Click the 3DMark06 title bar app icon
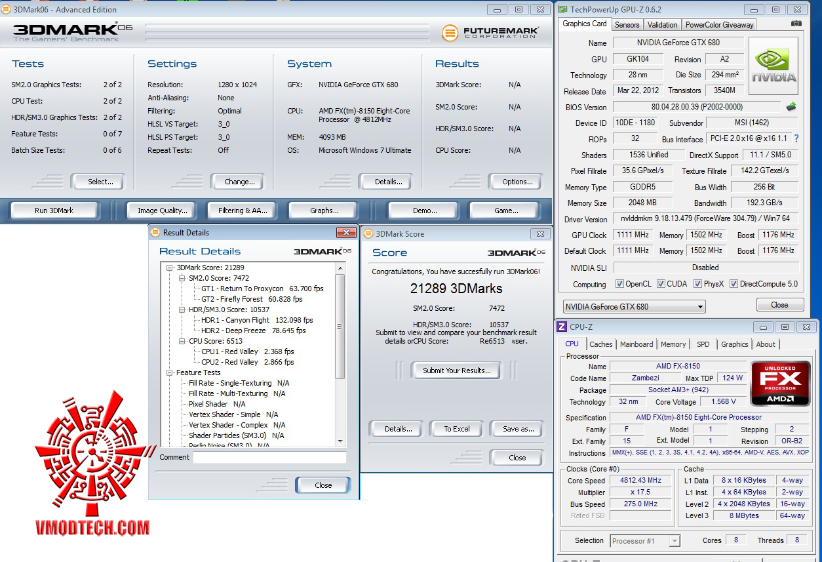Screen dimensions: 822x562 (x=7, y=9)
